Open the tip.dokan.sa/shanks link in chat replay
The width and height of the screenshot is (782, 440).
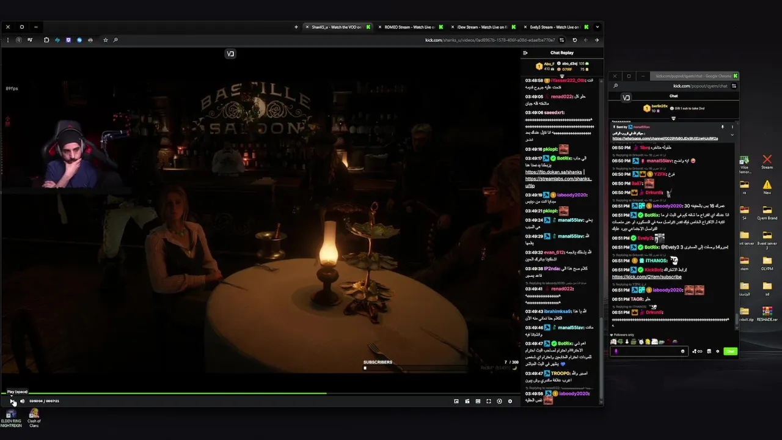(x=554, y=172)
